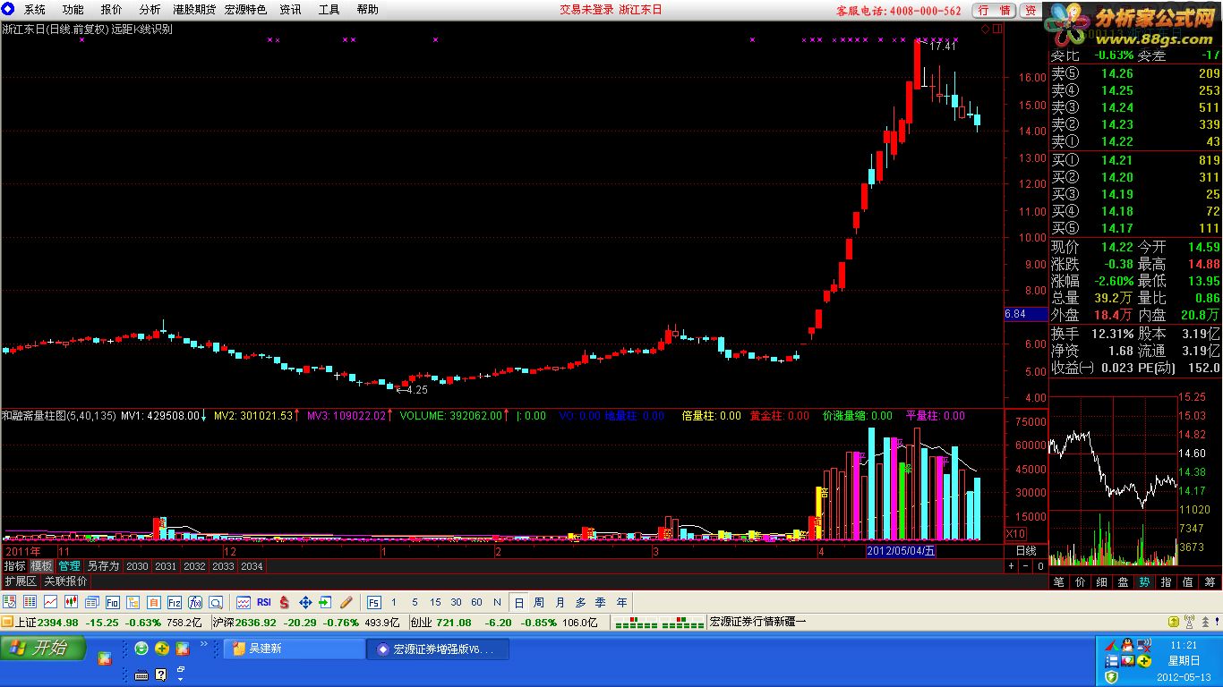Viewport: 1223px width, 687px height.
Task: Select the 月 monthly period
Action: coord(560,602)
